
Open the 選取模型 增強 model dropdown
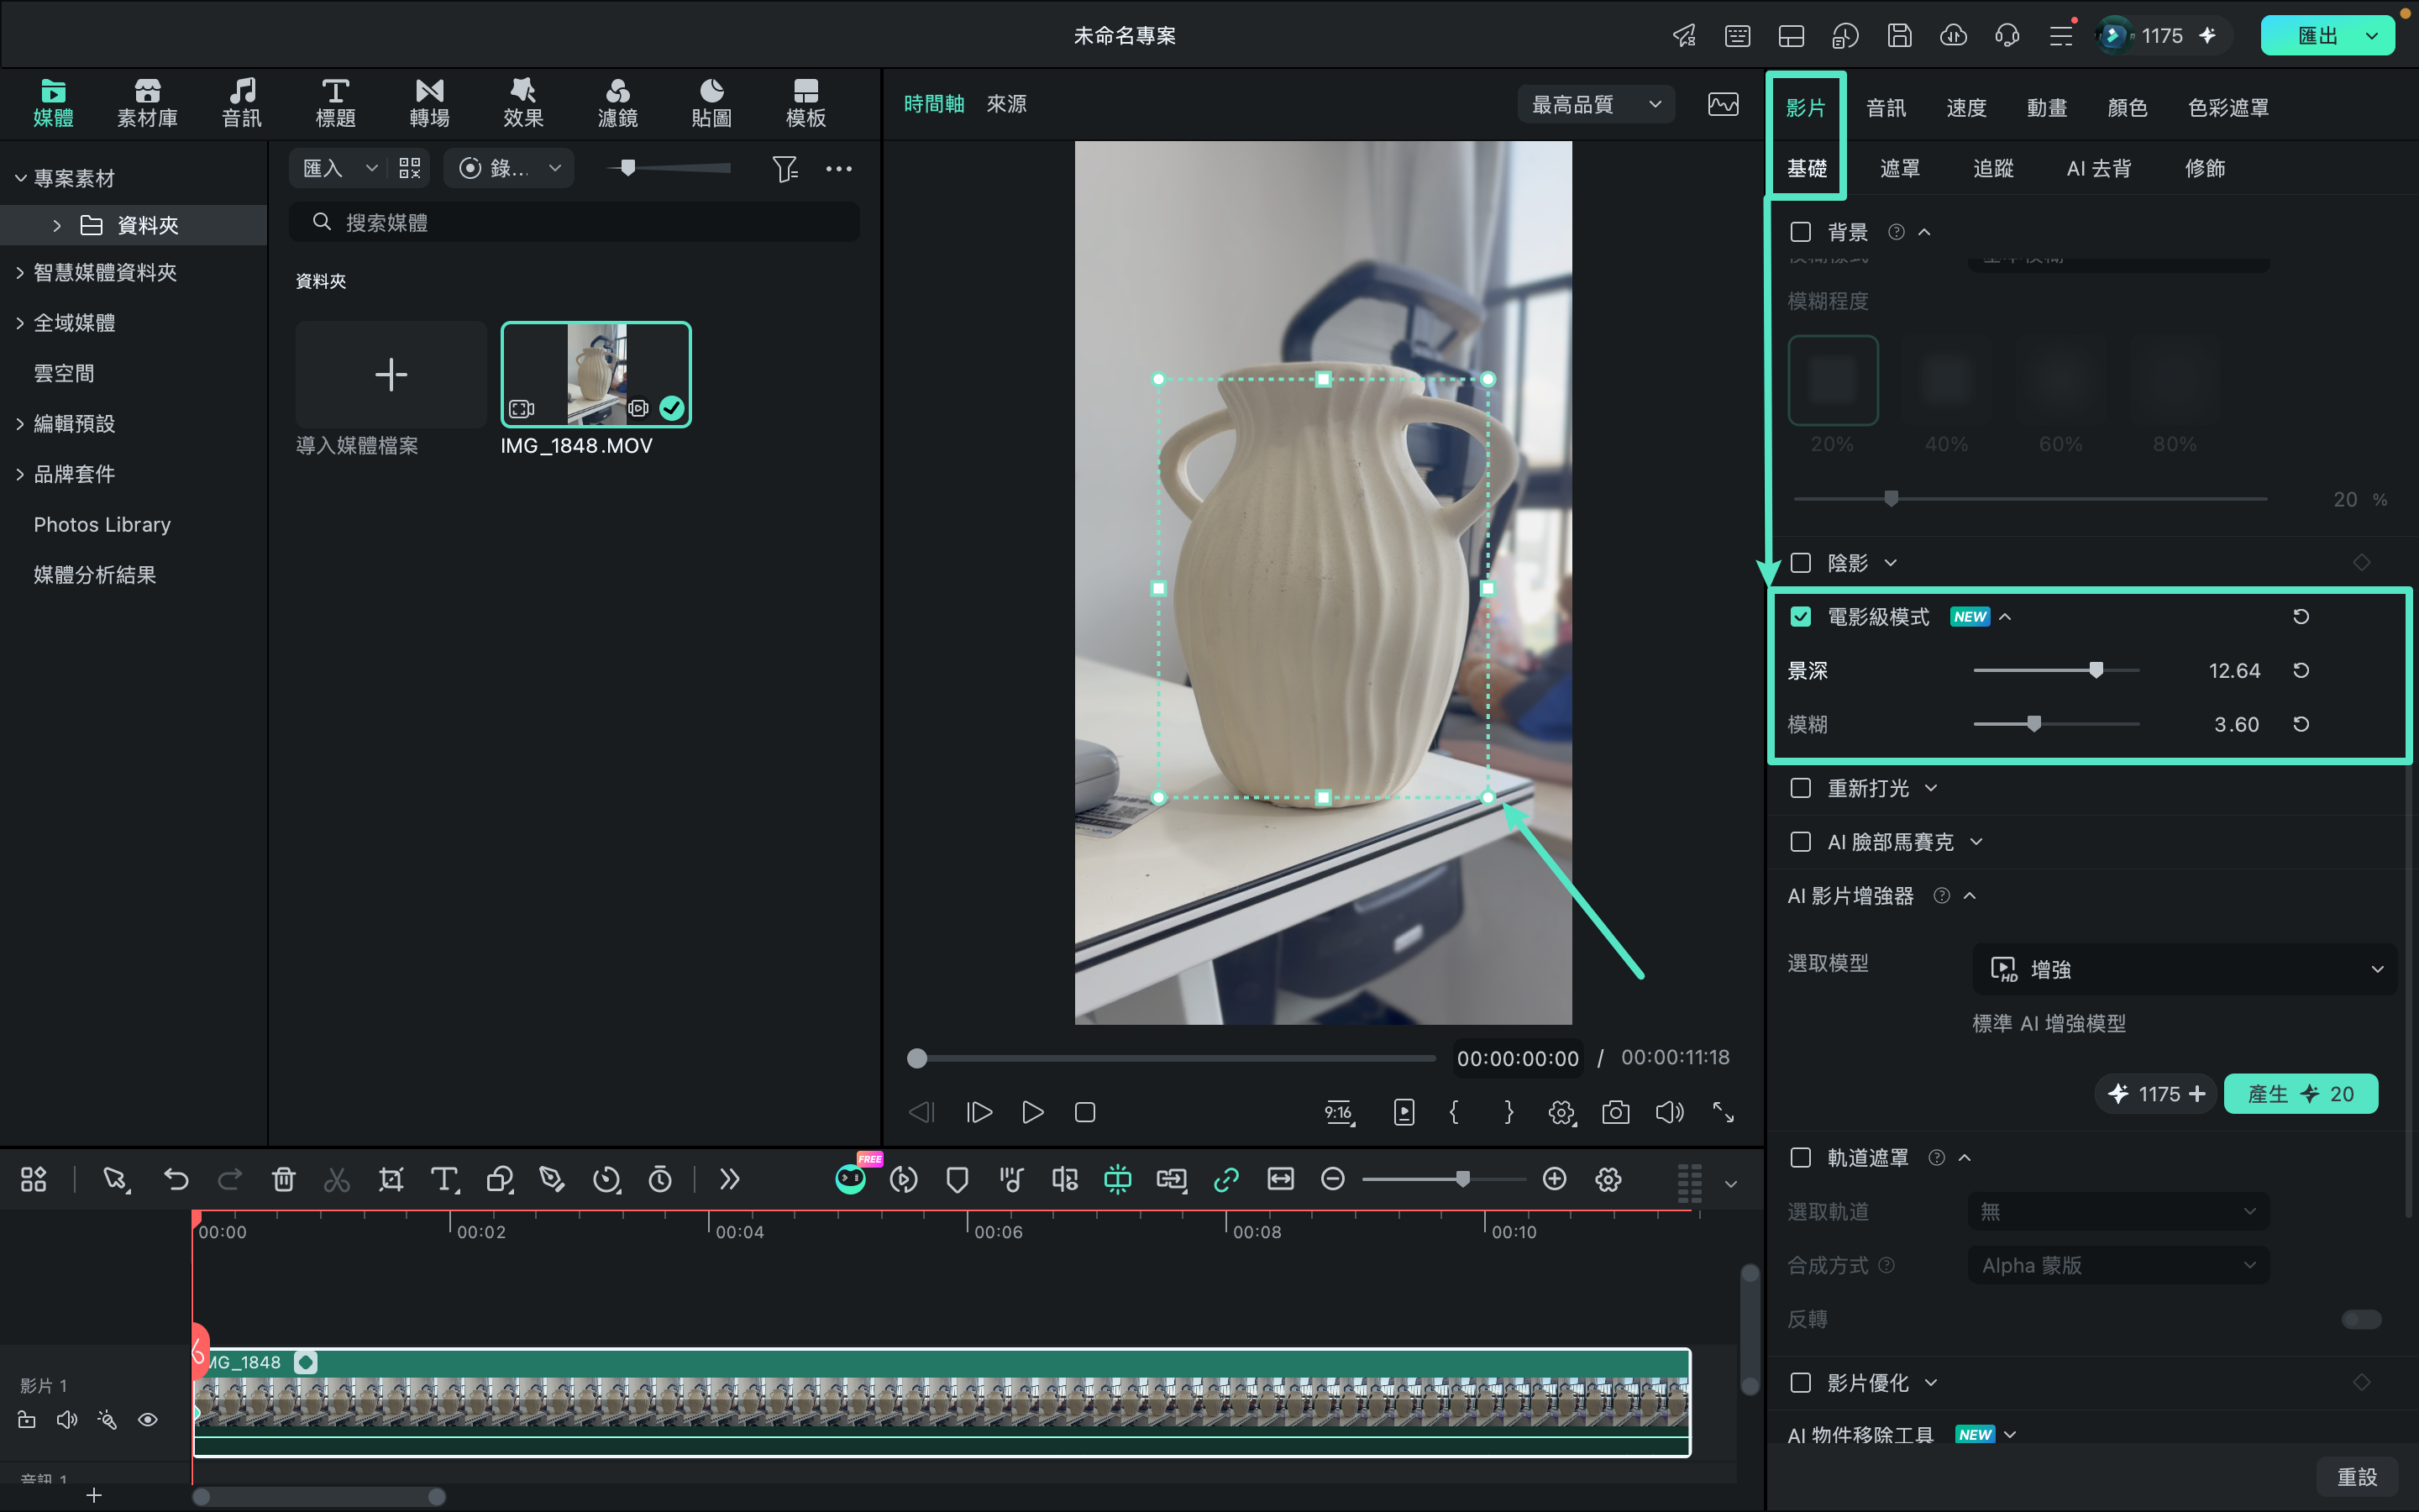pos(2184,969)
